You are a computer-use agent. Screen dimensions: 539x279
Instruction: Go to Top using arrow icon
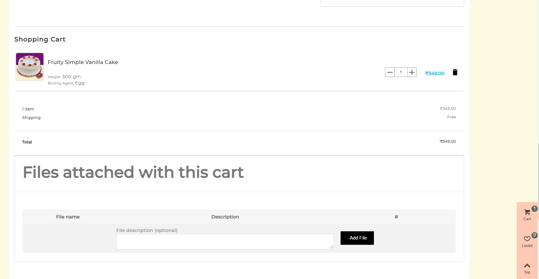(527, 268)
